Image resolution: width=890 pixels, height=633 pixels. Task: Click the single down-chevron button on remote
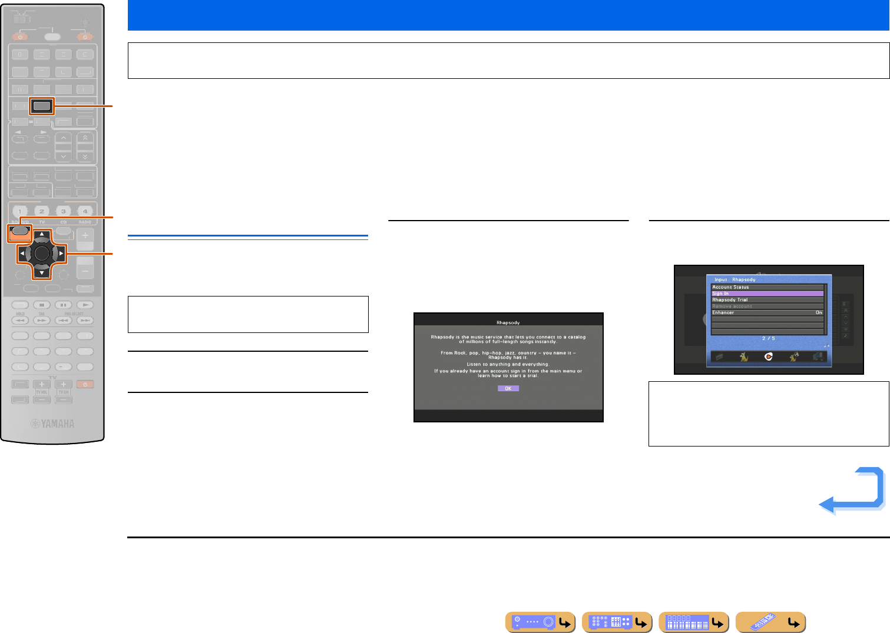click(x=63, y=156)
